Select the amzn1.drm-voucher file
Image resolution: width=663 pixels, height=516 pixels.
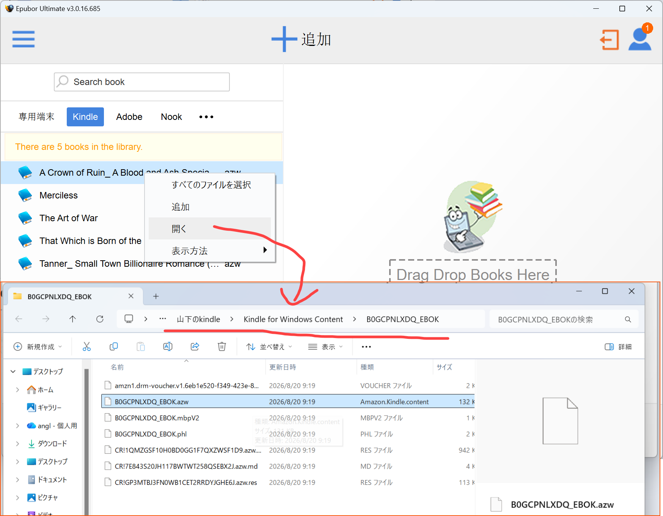(x=288, y=385)
